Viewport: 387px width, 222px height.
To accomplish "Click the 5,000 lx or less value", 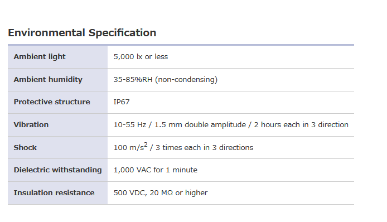I will point(141,57).
